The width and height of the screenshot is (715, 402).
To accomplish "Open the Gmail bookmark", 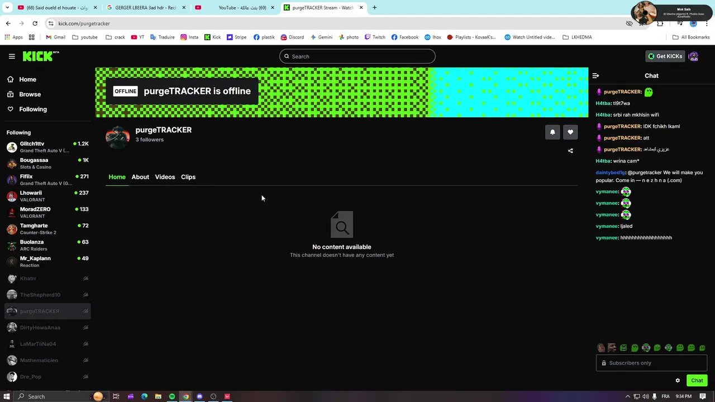I will pos(55,37).
